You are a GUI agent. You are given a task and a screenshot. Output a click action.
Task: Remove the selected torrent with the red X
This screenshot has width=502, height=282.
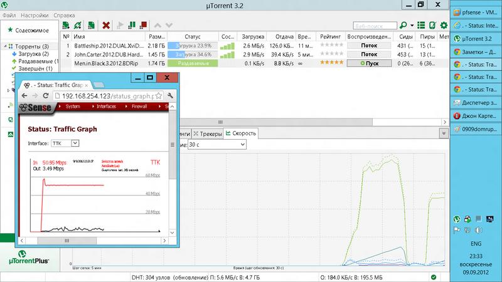[x=106, y=25]
